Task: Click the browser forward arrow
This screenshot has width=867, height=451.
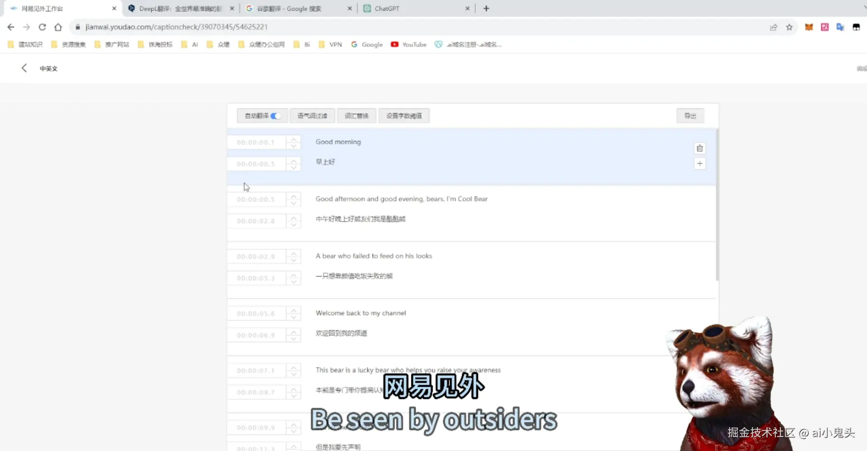Action: point(27,27)
